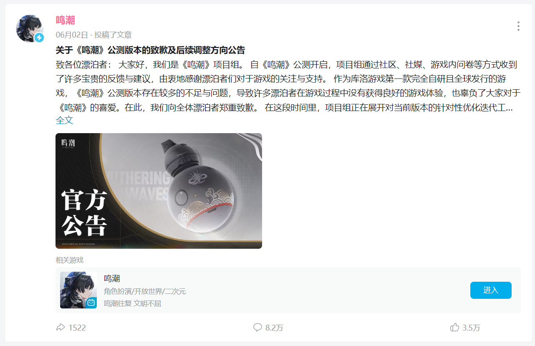The image size is (535, 346).
Task: Expand full article with 全文 link
Action: click(65, 120)
